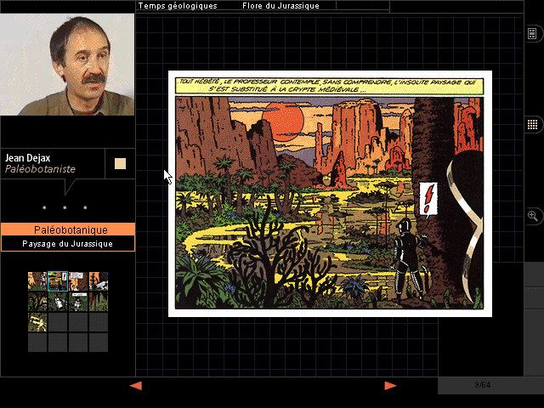Image resolution: width=544 pixels, height=408 pixels.
Task: Select the blue-outlined thumbnail with exclamation mark
Action: coord(58,281)
